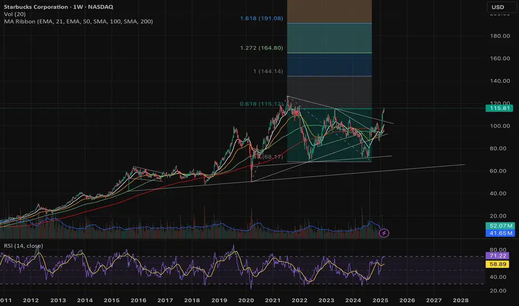
Task: Click the 1.272 (164.80) Fibonacci label
Action: [x=262, y=48]
